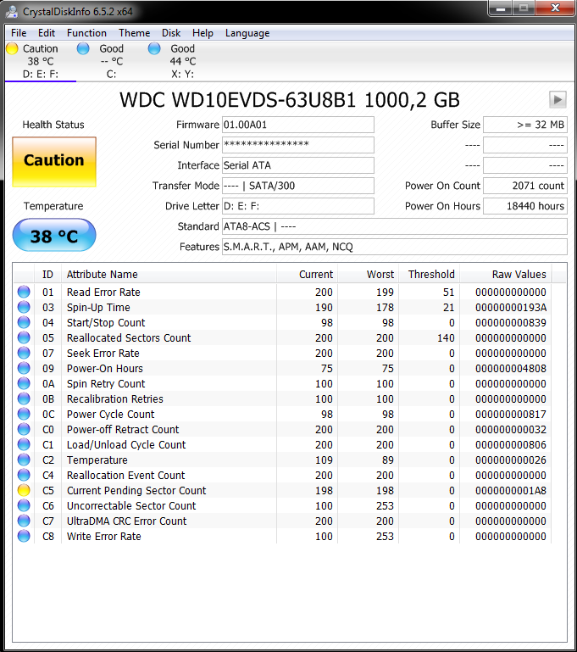Click the Spin-Up Time attribute name
The image size is (577, 652).
coord(98,308)
